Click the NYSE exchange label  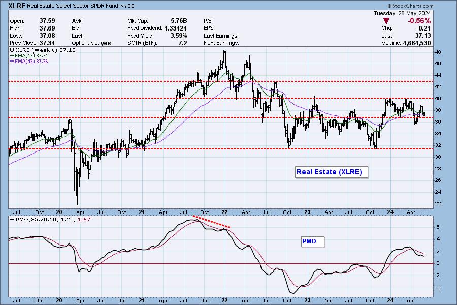[x=127, y=6]
